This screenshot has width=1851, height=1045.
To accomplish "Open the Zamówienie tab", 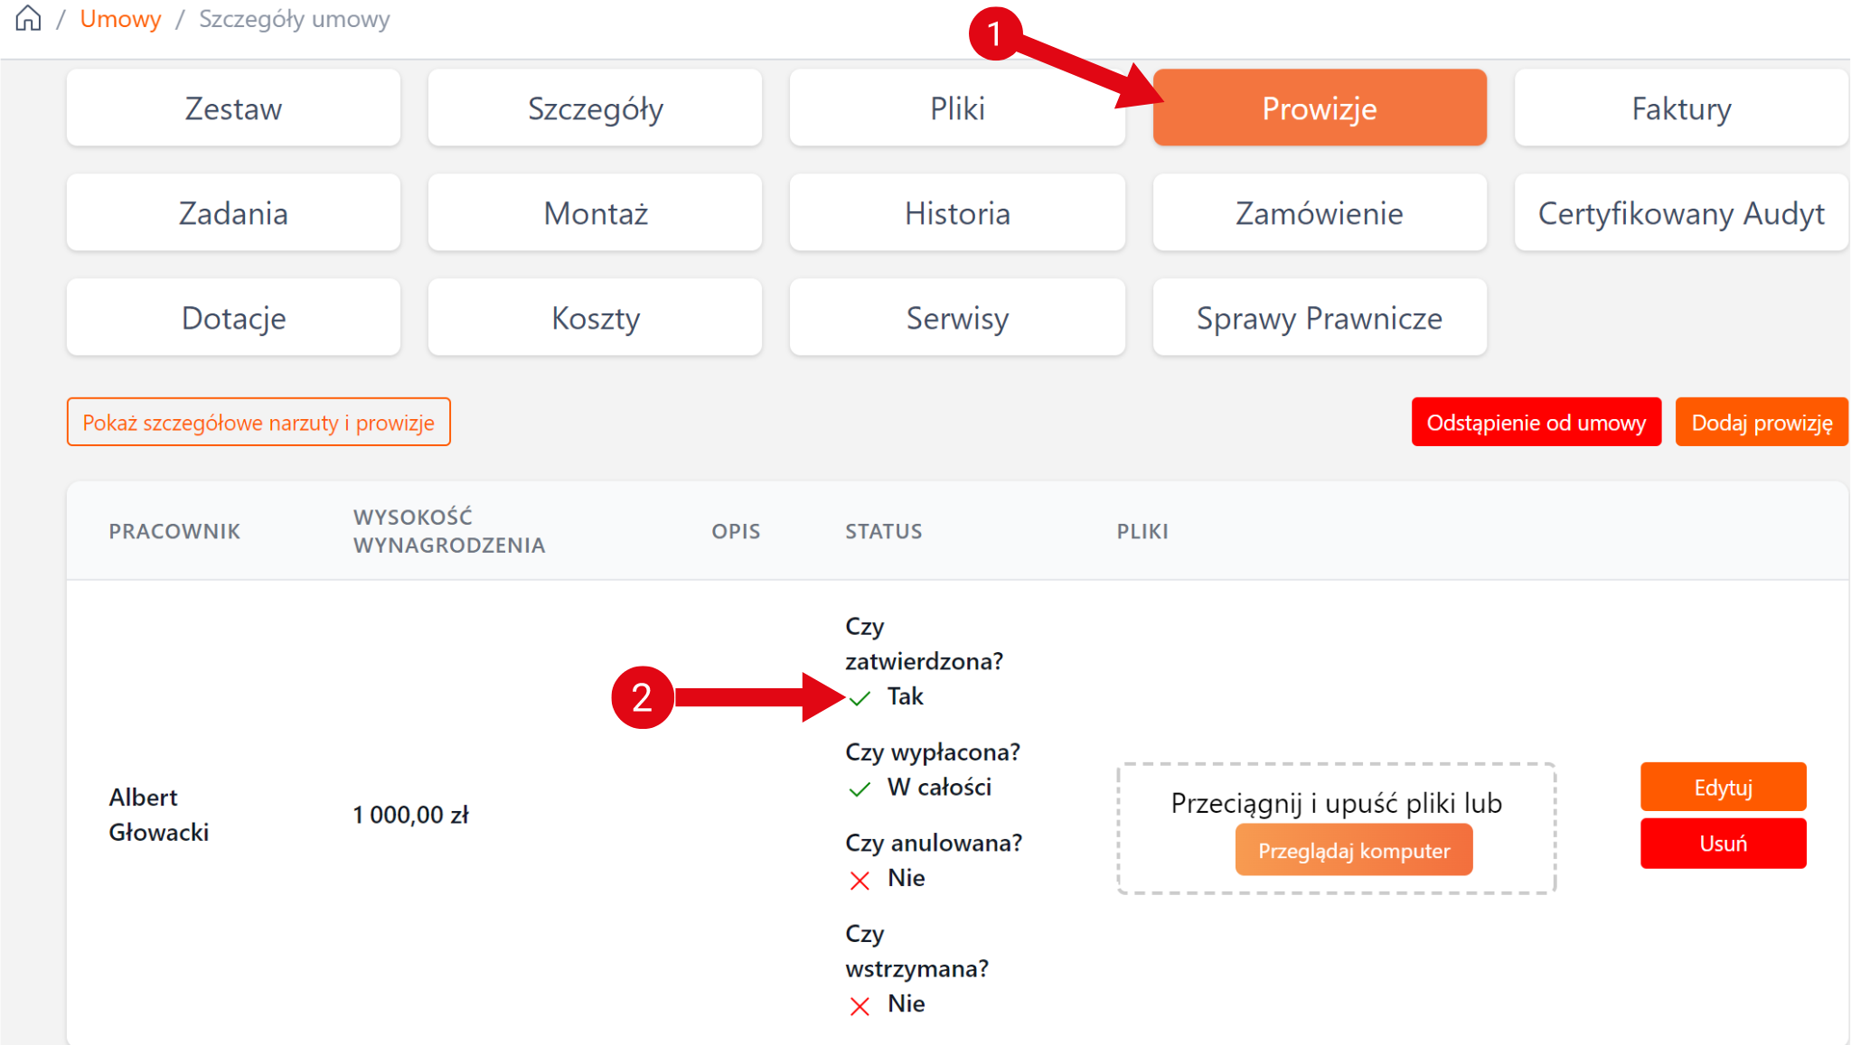I will click(x=1319, y=213).
